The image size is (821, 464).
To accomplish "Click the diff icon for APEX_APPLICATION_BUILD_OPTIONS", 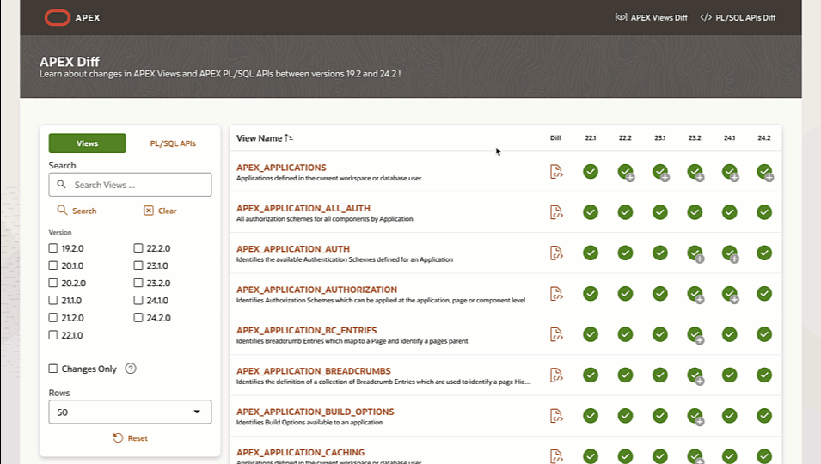I will pyautogui.click(x=556, y=416).
